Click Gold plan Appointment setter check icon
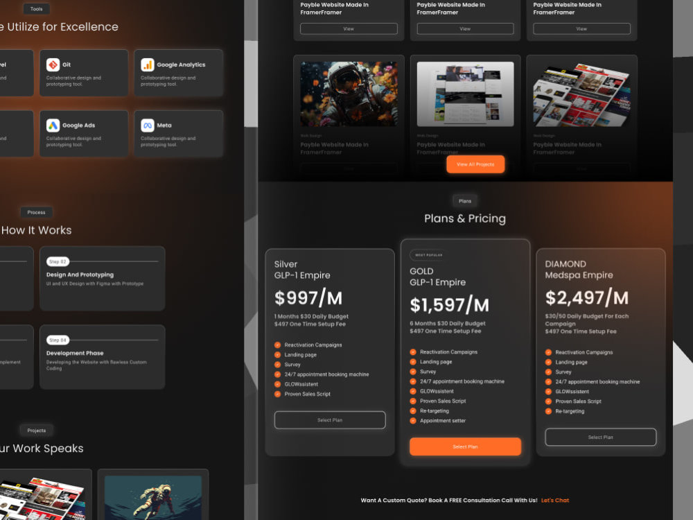 click(413, 421)
